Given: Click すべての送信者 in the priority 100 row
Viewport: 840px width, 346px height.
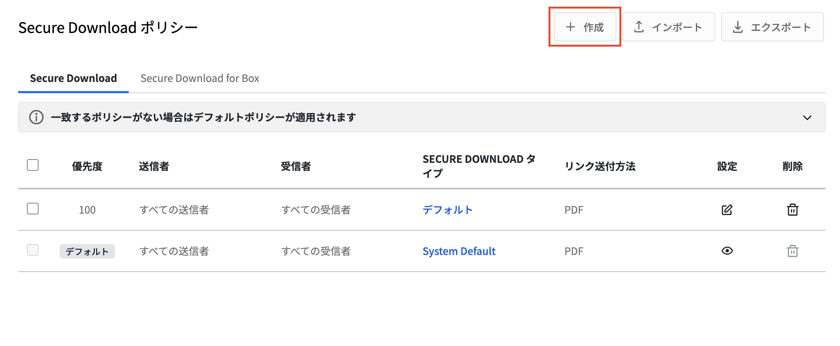Looking at the screenshot, I should point(174,210).
